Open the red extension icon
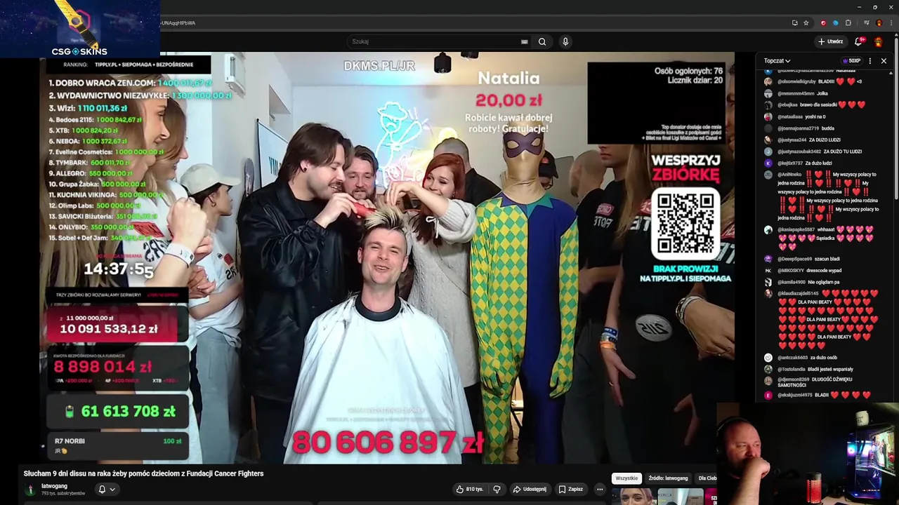Viewport: 899px width, 505px height. point(823,22)
